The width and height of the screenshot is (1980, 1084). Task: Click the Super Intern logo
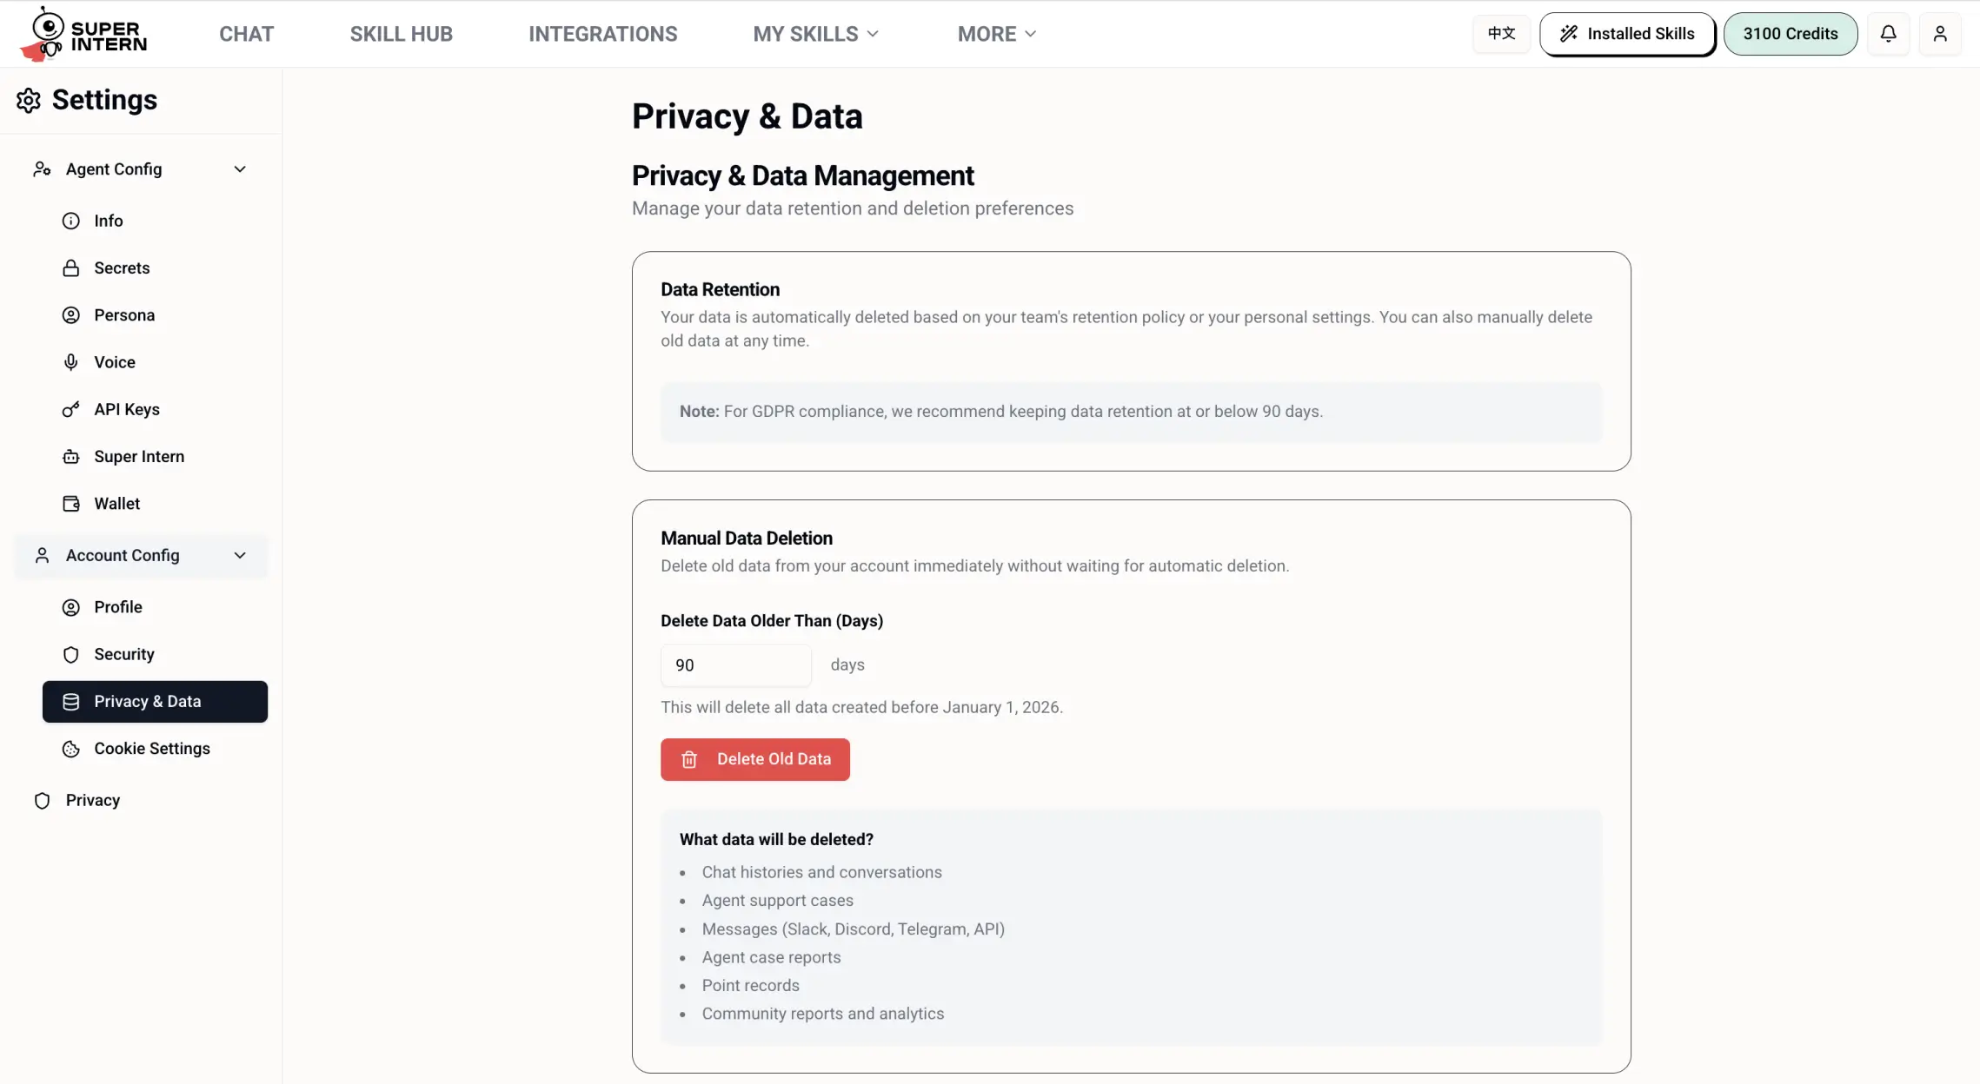[x=83, y=33]
